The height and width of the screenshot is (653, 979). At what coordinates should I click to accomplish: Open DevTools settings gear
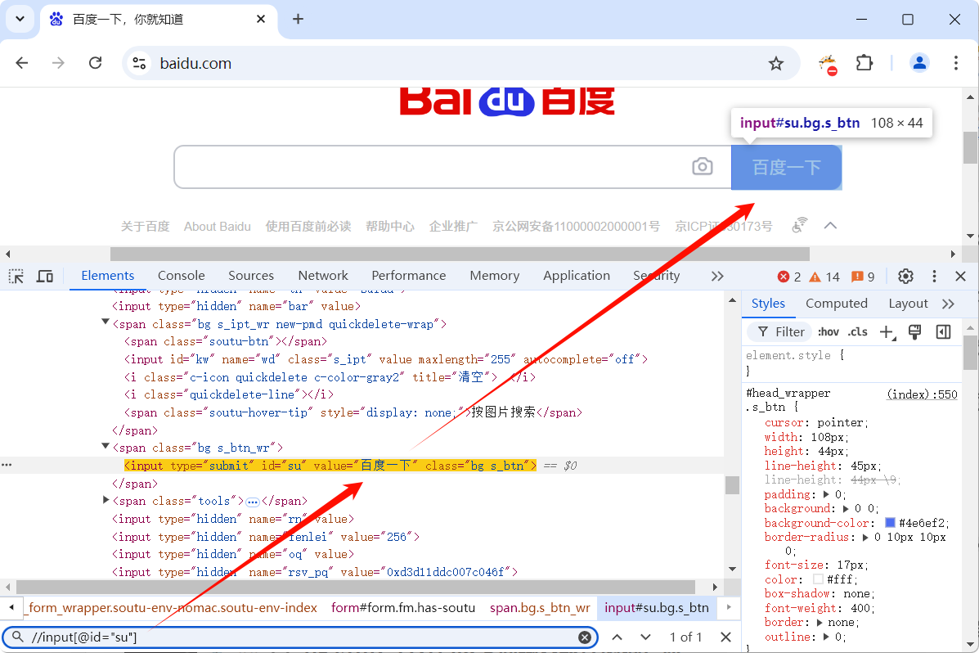coord(905,277)
